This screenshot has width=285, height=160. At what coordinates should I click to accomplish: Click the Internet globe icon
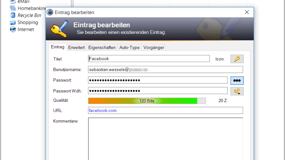click(13, 29)
